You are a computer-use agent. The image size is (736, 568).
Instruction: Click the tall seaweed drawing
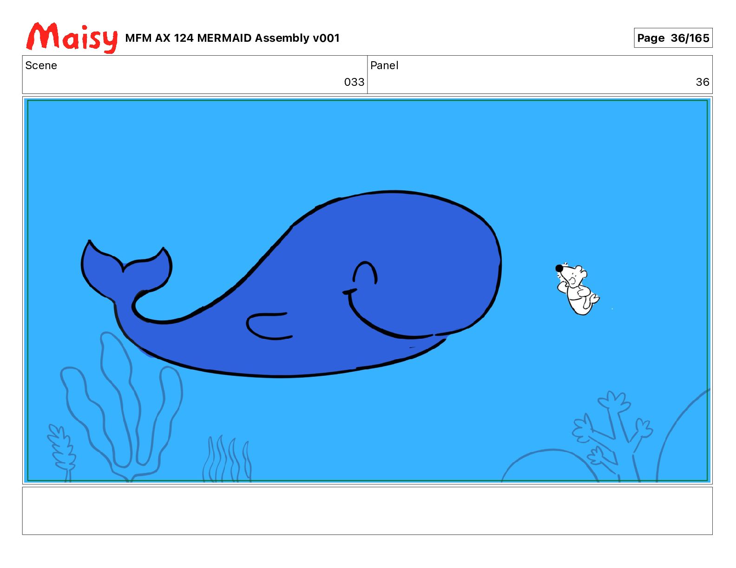pos(122,406)
